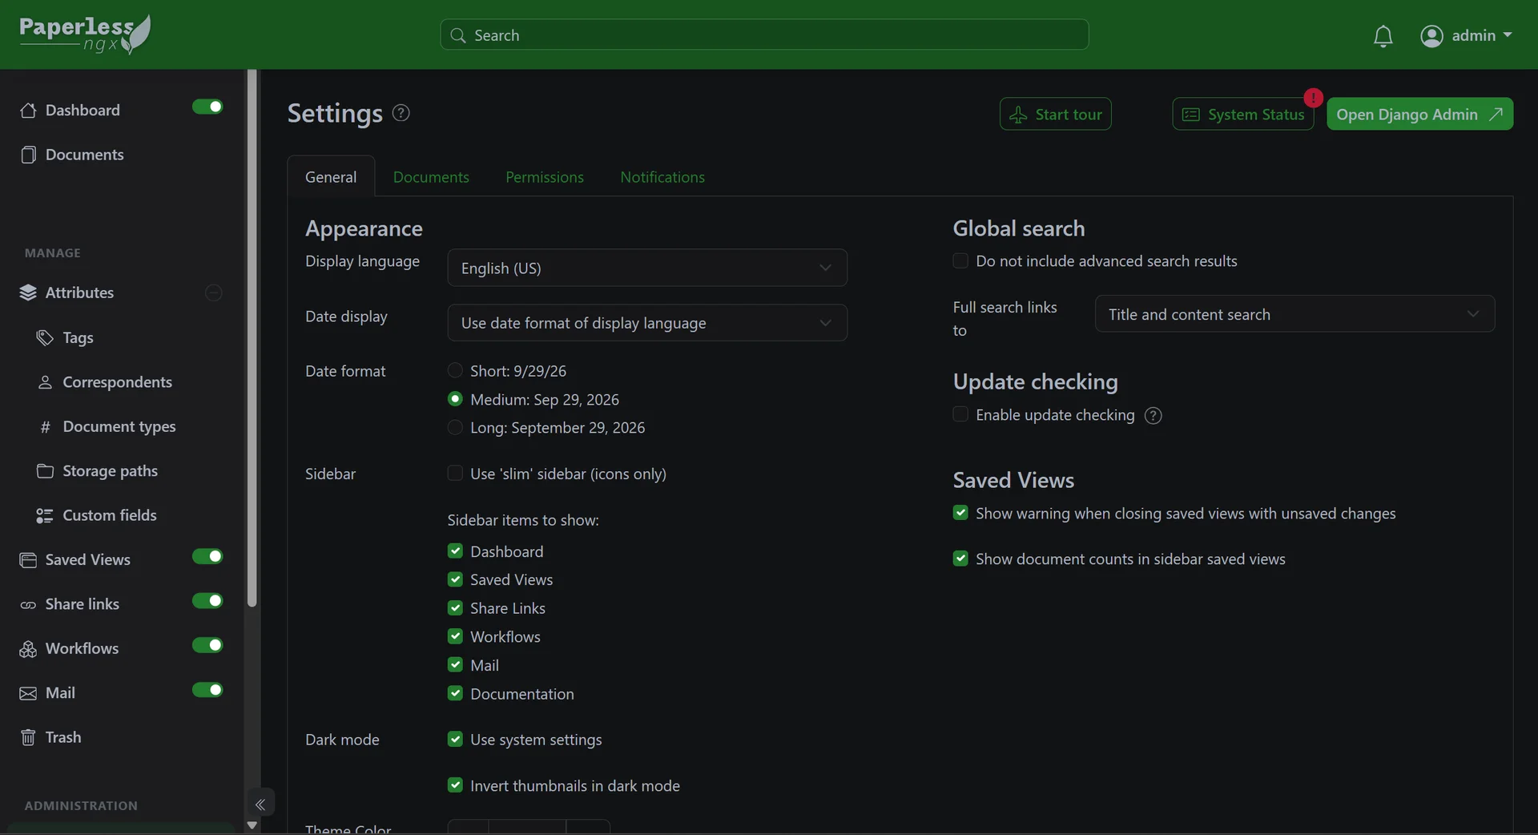
Task: Toggle the Dashboard sidebar switch
Action: point(207,107)
